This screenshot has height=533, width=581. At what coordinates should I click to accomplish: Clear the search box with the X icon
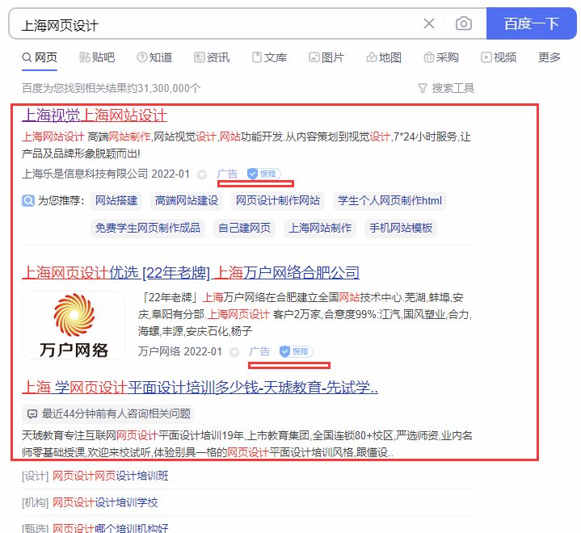[429, 23]
